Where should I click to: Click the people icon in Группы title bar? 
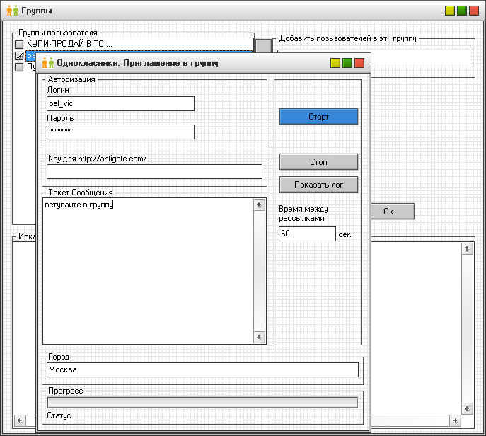(x=12, y=11)
